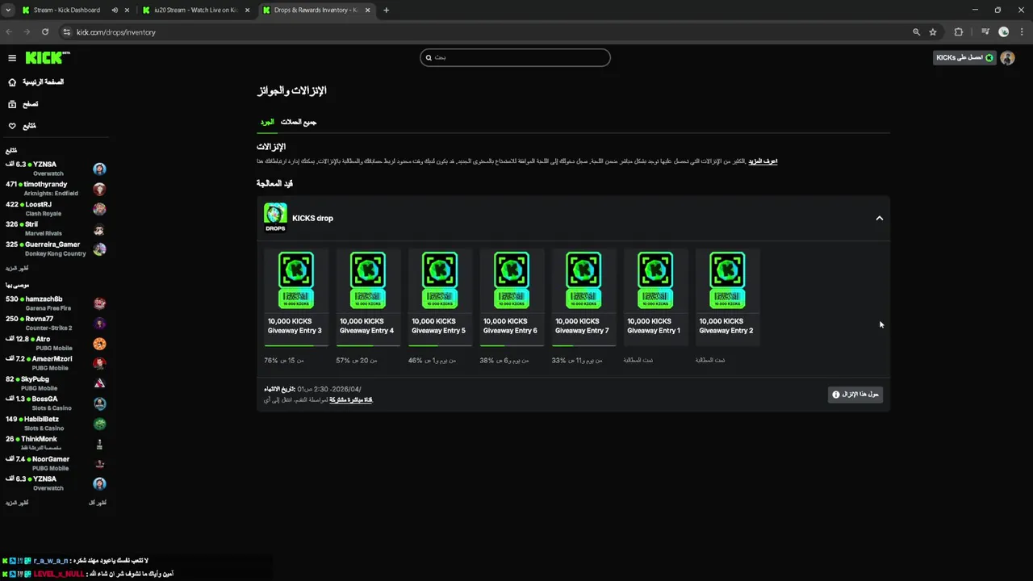Click Giveaway Entry 5 progress bar

[440, 345]
